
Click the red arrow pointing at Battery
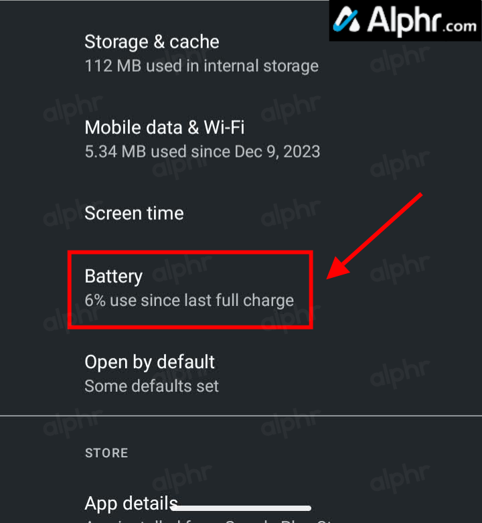374,236
